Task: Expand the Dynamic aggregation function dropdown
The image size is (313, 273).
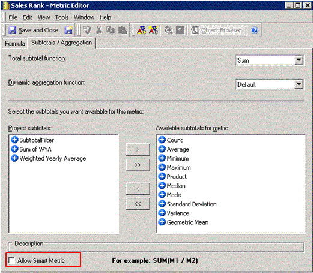Action: point(299,84)
